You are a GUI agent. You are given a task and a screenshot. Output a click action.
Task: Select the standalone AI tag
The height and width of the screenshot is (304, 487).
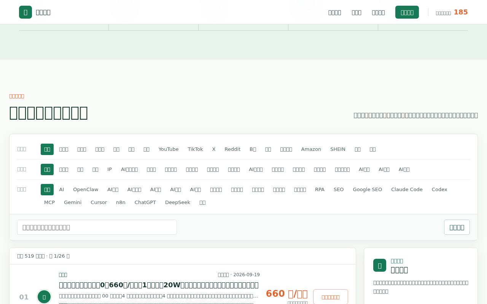coord(62,190)
